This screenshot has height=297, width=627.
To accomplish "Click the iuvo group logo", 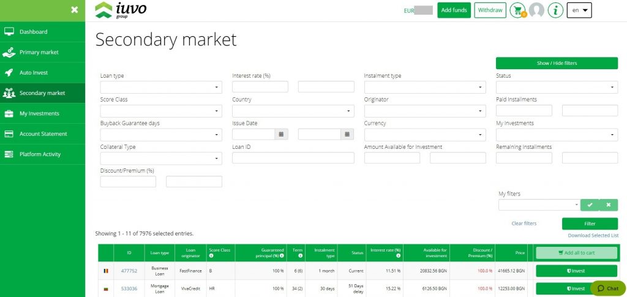I will pos(121,10).
